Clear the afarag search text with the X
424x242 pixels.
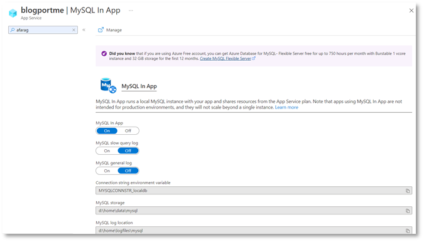pos(73,30)
